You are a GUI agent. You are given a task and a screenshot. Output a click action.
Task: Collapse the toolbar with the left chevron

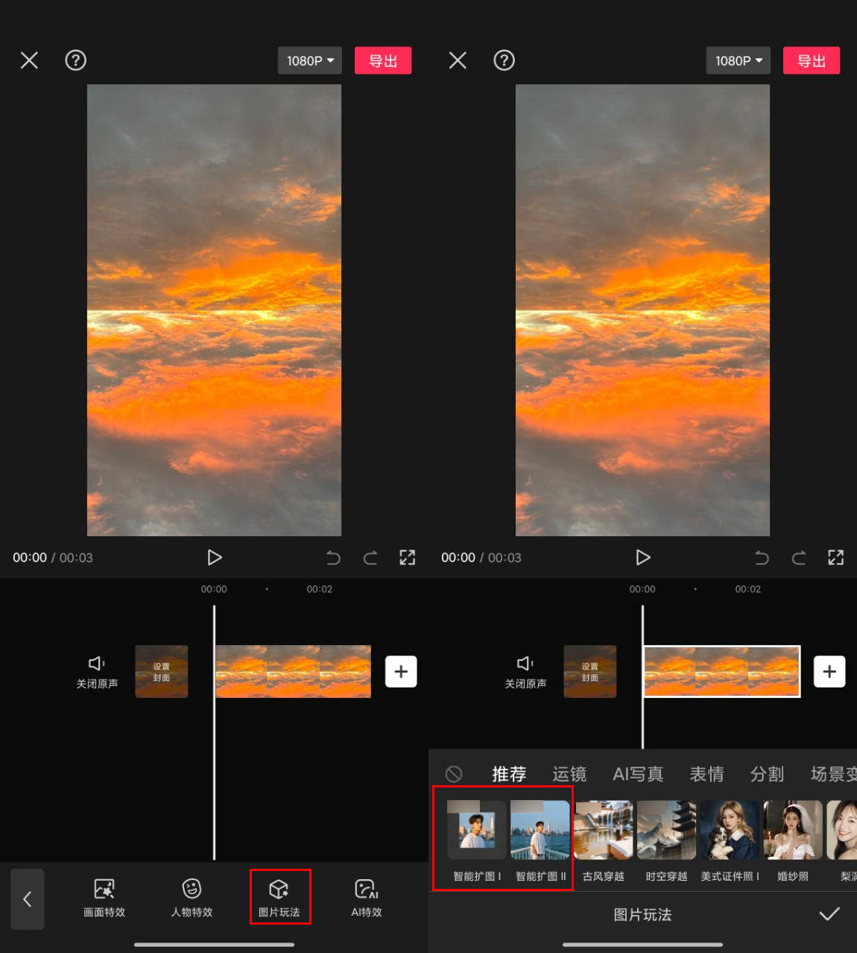(x=27, y=899)
